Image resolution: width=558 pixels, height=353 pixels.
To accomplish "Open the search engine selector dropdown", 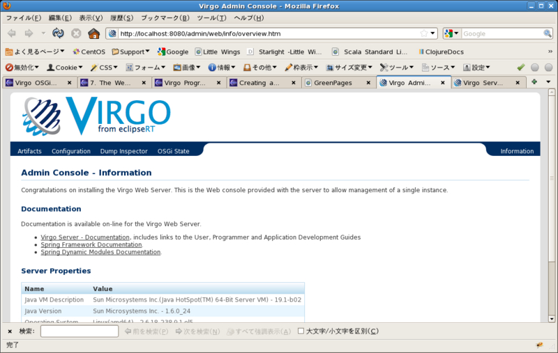I will 452,33.
